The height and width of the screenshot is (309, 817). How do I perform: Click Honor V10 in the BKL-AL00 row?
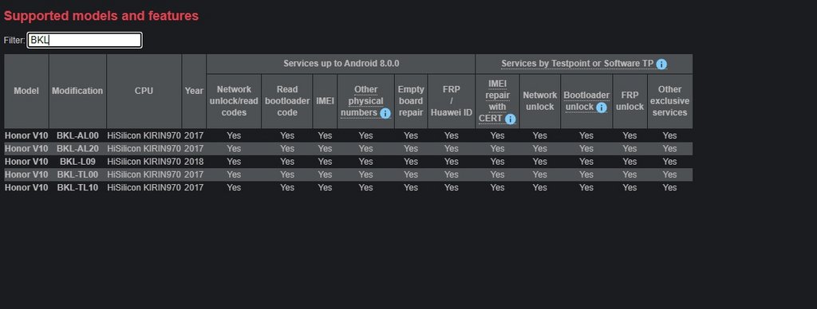click(x=26, y=135)
